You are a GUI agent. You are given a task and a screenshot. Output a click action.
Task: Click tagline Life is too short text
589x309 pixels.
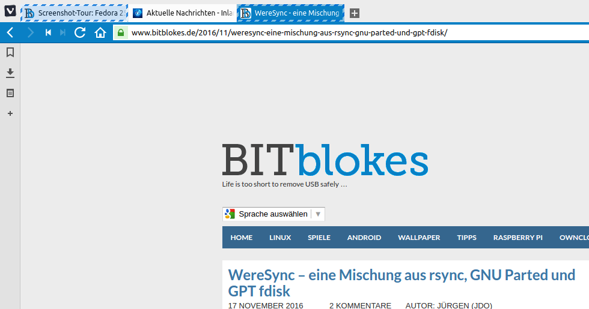pos(284,184)
